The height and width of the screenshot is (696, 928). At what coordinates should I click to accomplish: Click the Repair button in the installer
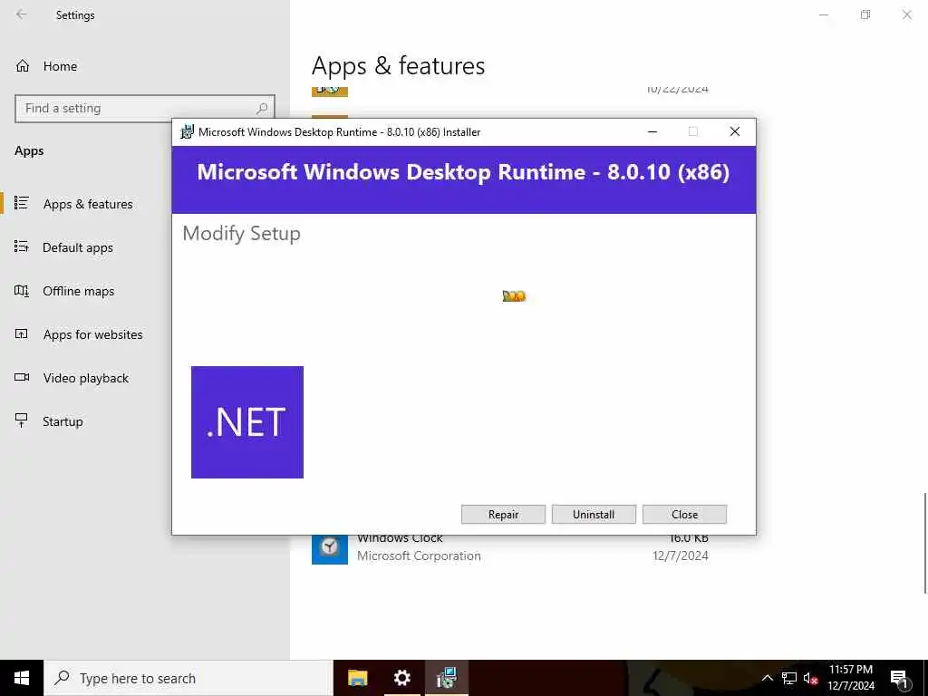(x=503, y=515)
